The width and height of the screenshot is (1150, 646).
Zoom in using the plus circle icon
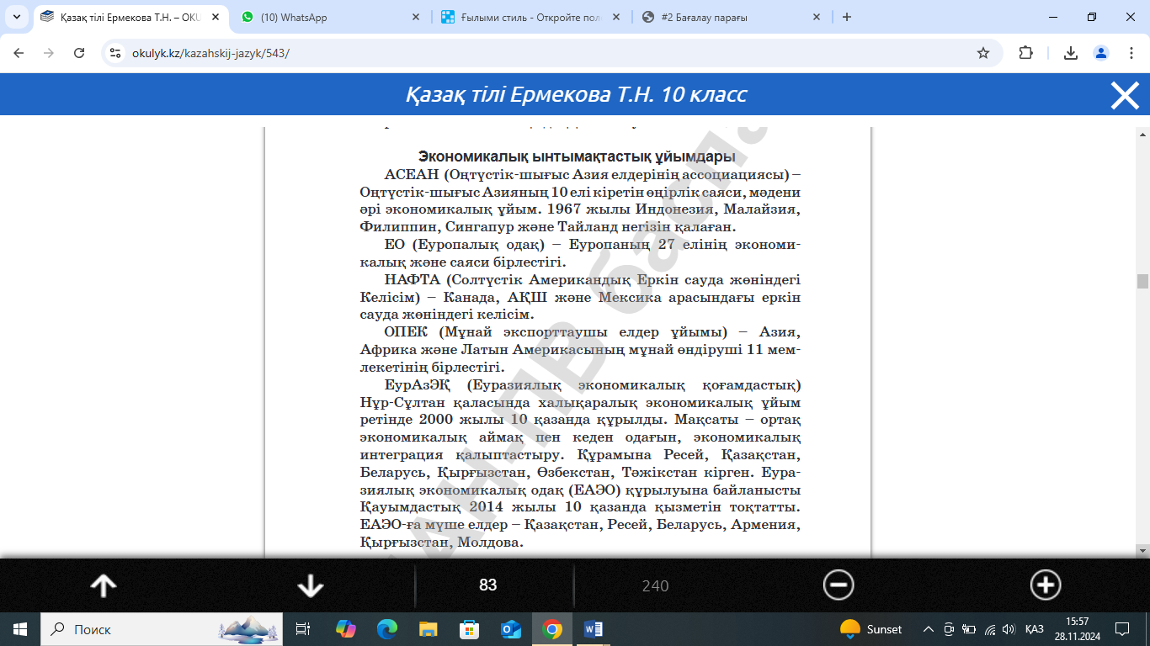pyautogui.click(x=1046, y=585)
